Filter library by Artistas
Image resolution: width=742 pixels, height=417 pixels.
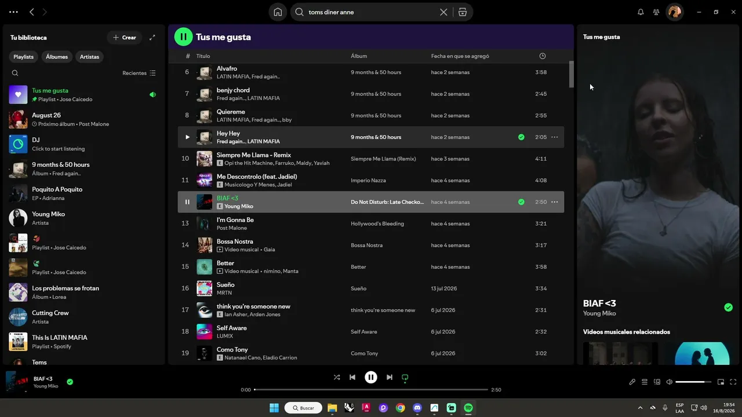click(89, 57)
